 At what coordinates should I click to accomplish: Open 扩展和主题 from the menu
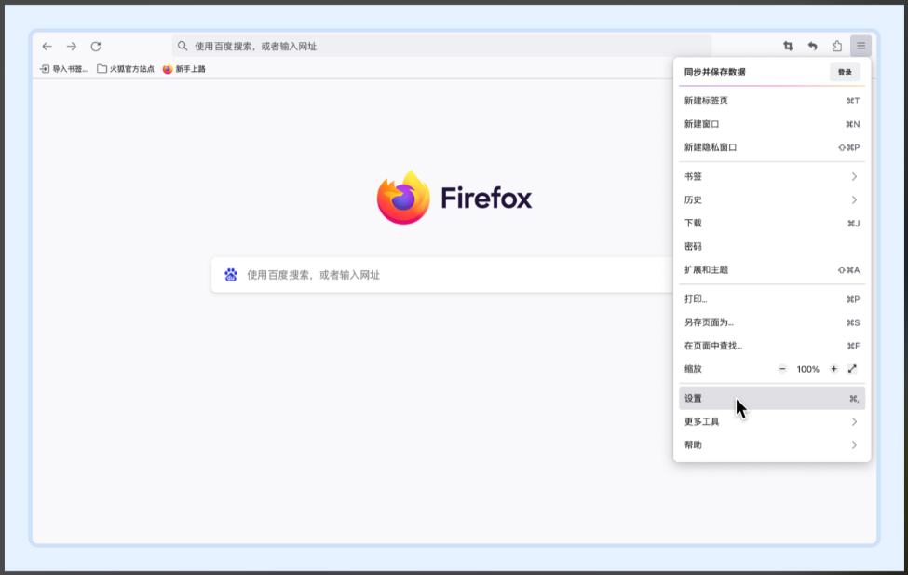pos(772,269)
